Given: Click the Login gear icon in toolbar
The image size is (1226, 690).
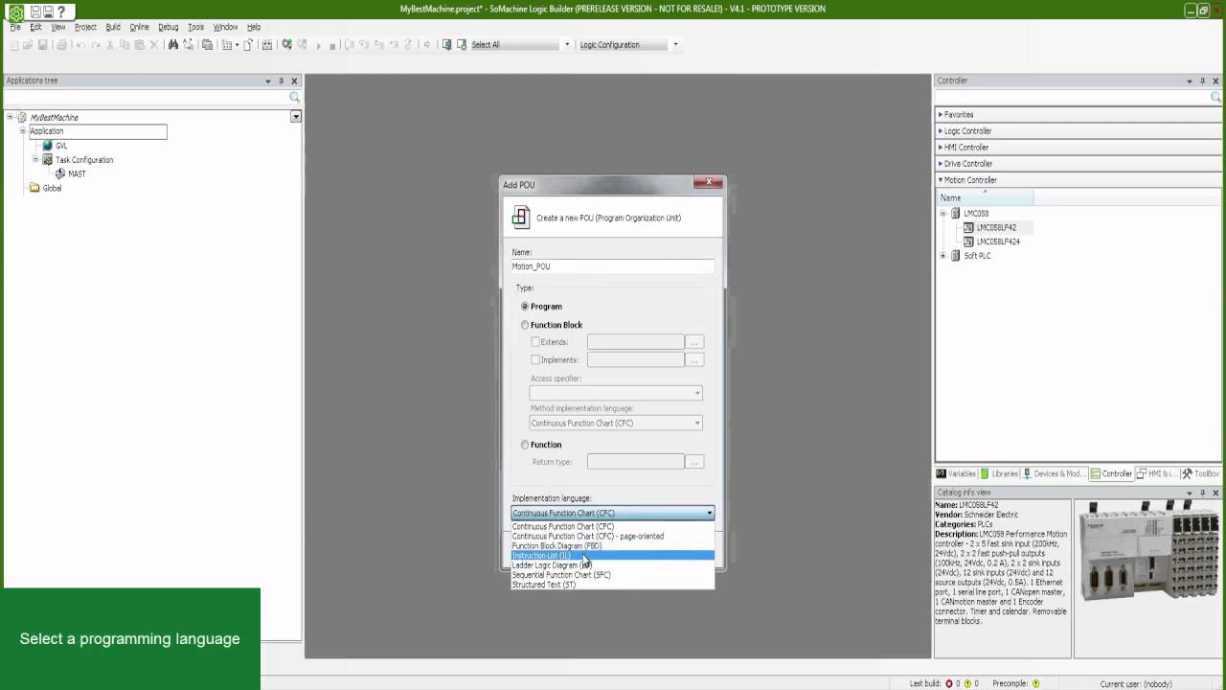Looking at the screenshot, I should coord(285,44).
